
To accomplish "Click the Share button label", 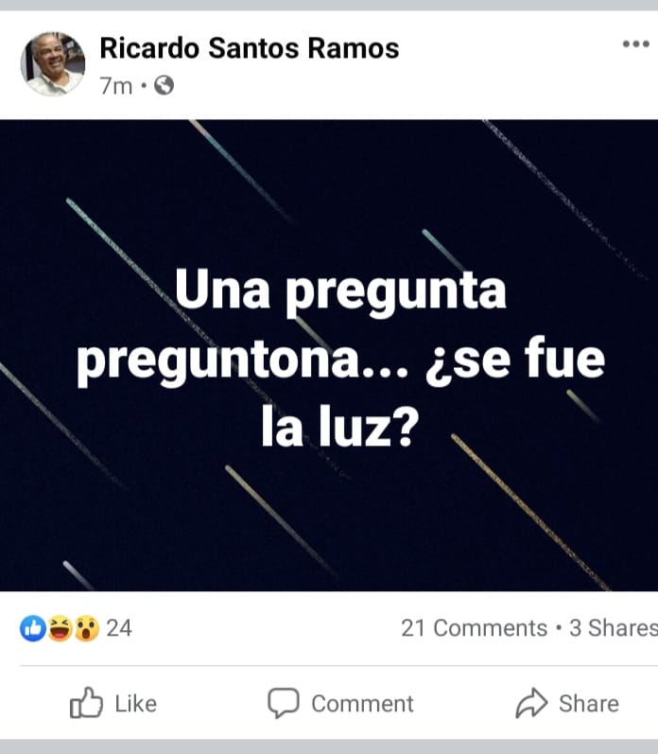I will click(589, 704).
